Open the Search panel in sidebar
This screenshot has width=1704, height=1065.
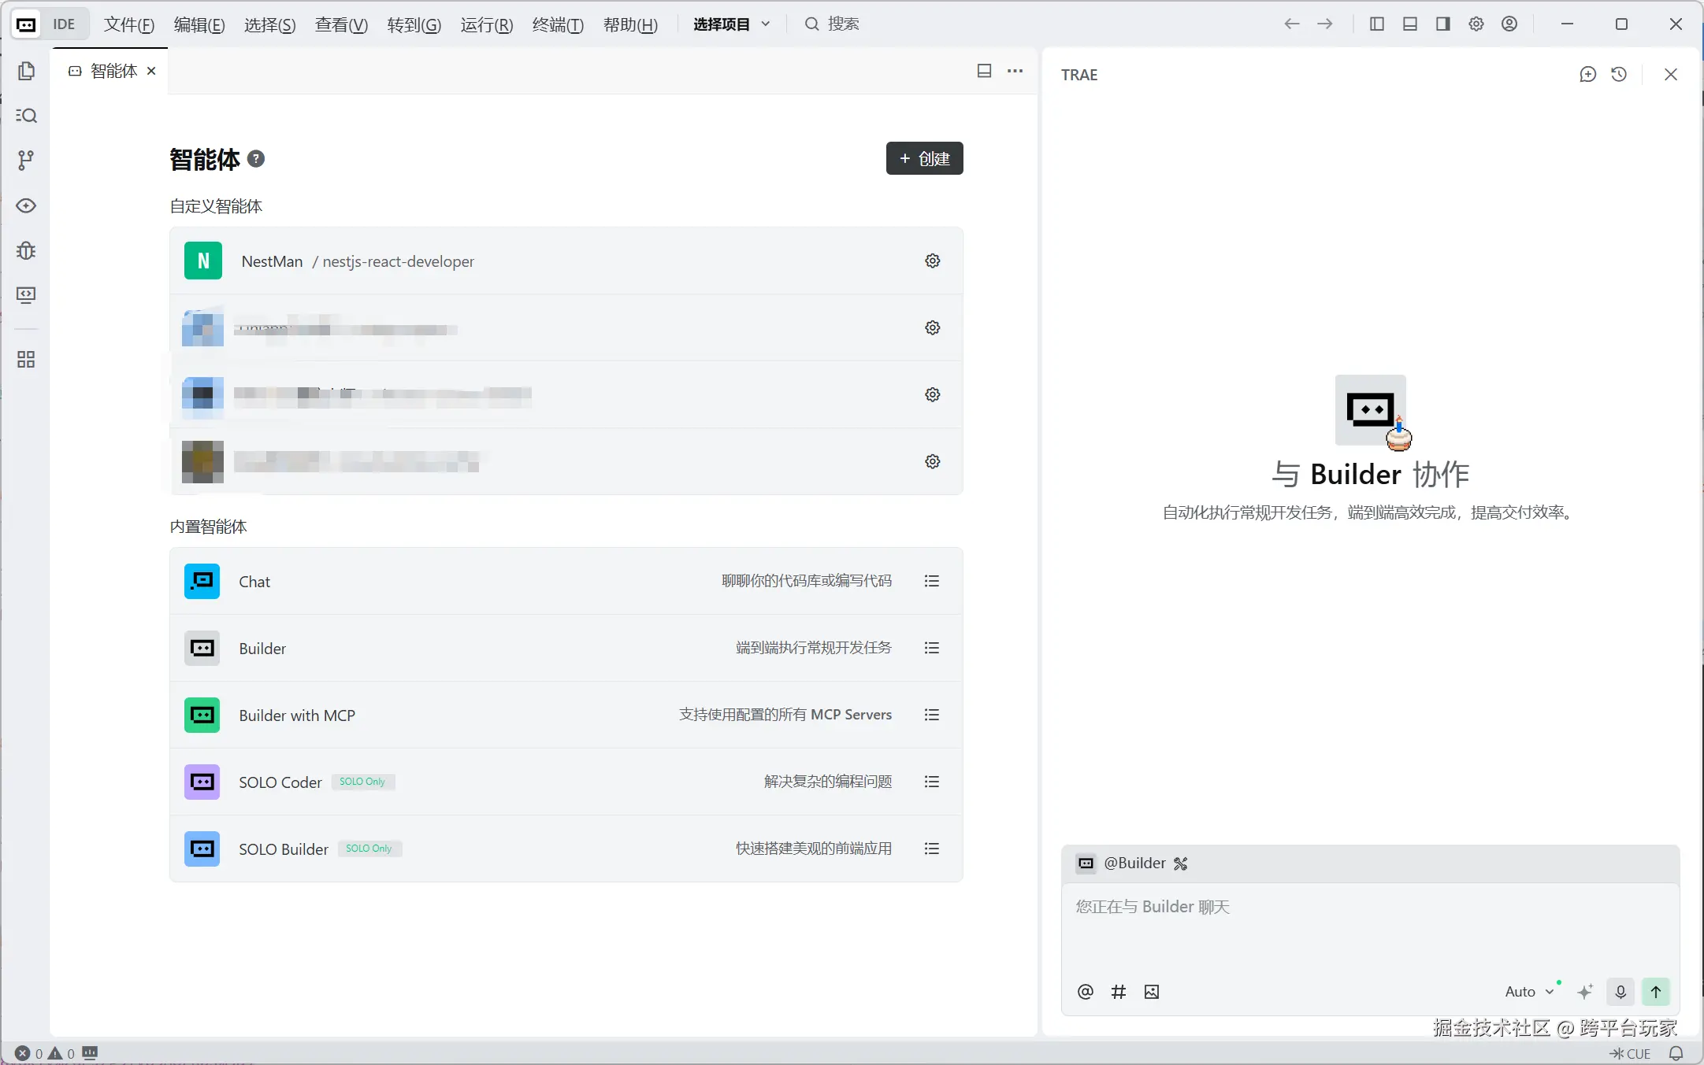pyautogui.click(x=26, y=116)
